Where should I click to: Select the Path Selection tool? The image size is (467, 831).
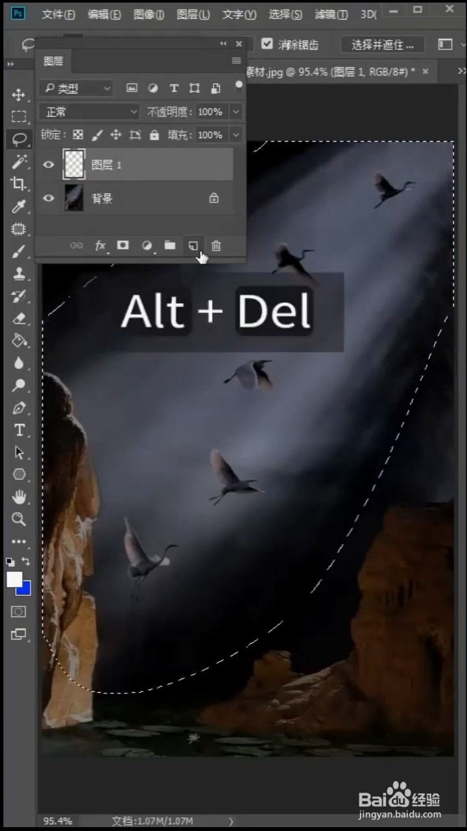pos(19,453)
